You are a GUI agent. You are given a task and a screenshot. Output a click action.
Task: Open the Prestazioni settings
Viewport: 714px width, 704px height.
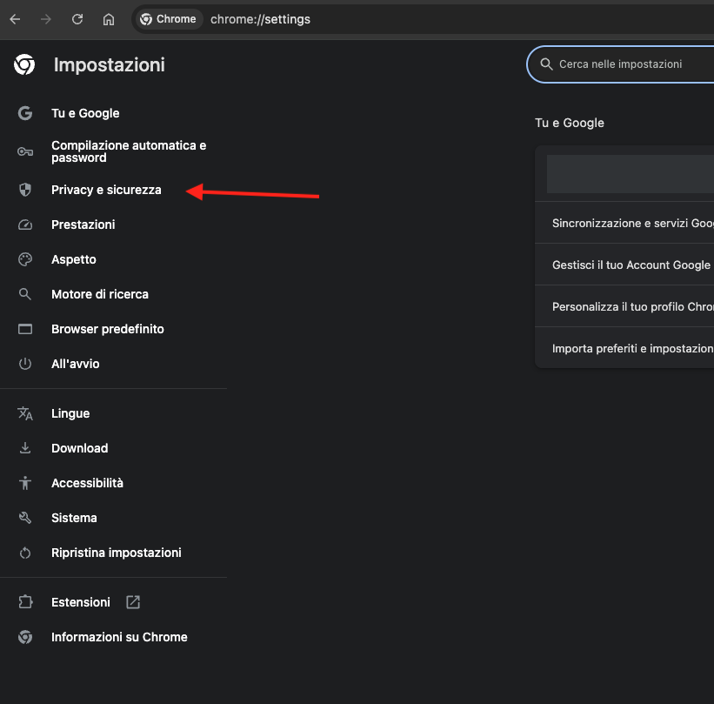(x=83, y=225)
